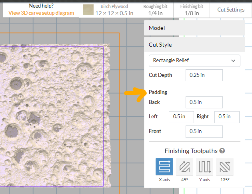Open the View 3D carve setup diagram link
This screenshot has width=252, height=194.
point(41,13)
